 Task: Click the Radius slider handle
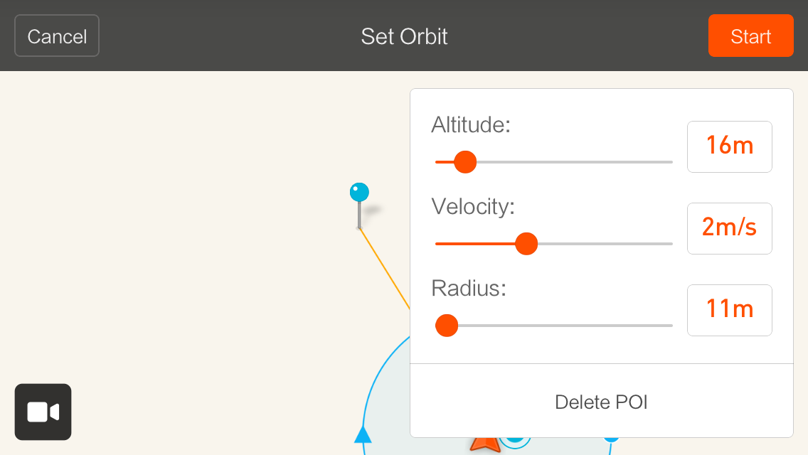(x=447, y=326)
